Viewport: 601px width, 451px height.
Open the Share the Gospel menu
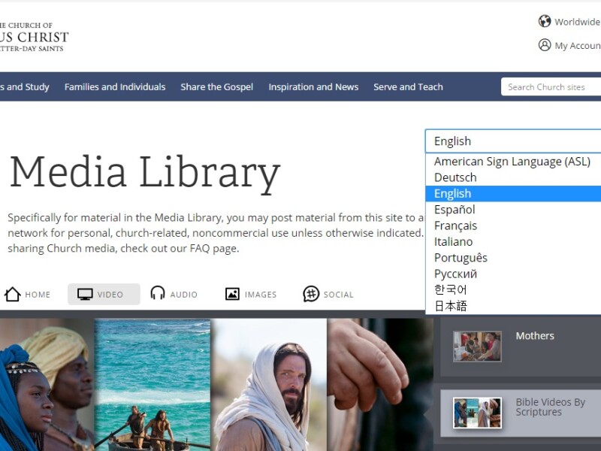pos(216,87)
